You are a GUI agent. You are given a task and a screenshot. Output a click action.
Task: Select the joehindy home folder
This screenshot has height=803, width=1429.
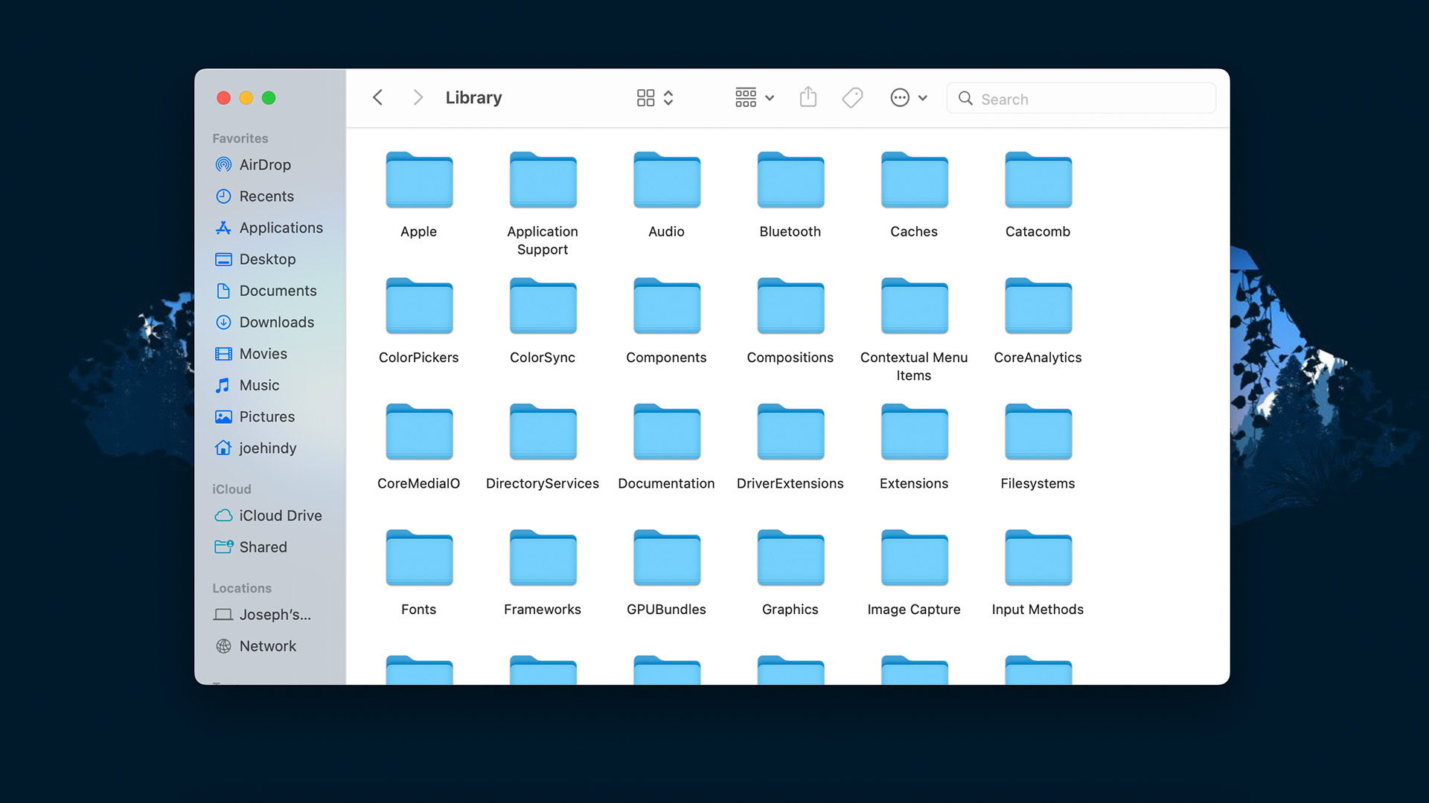pos(267,448)
